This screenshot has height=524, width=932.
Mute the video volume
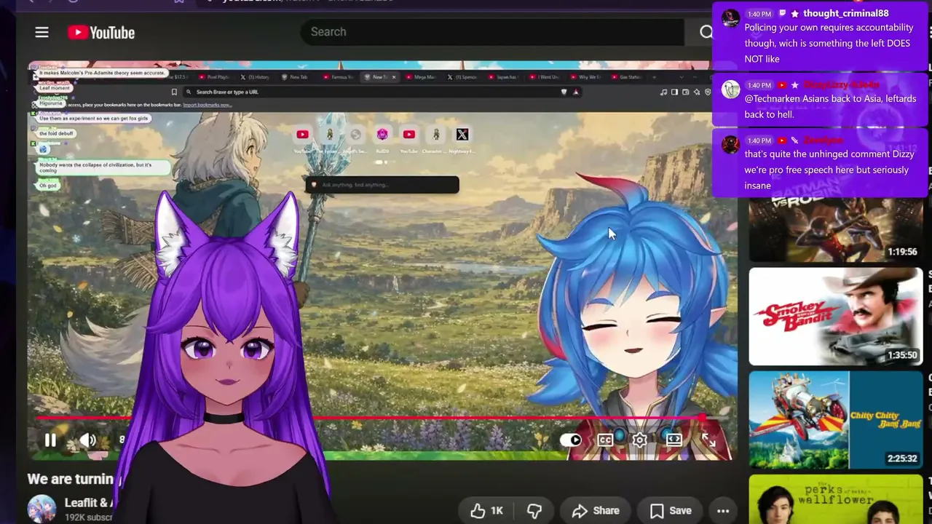click(87, 440)
